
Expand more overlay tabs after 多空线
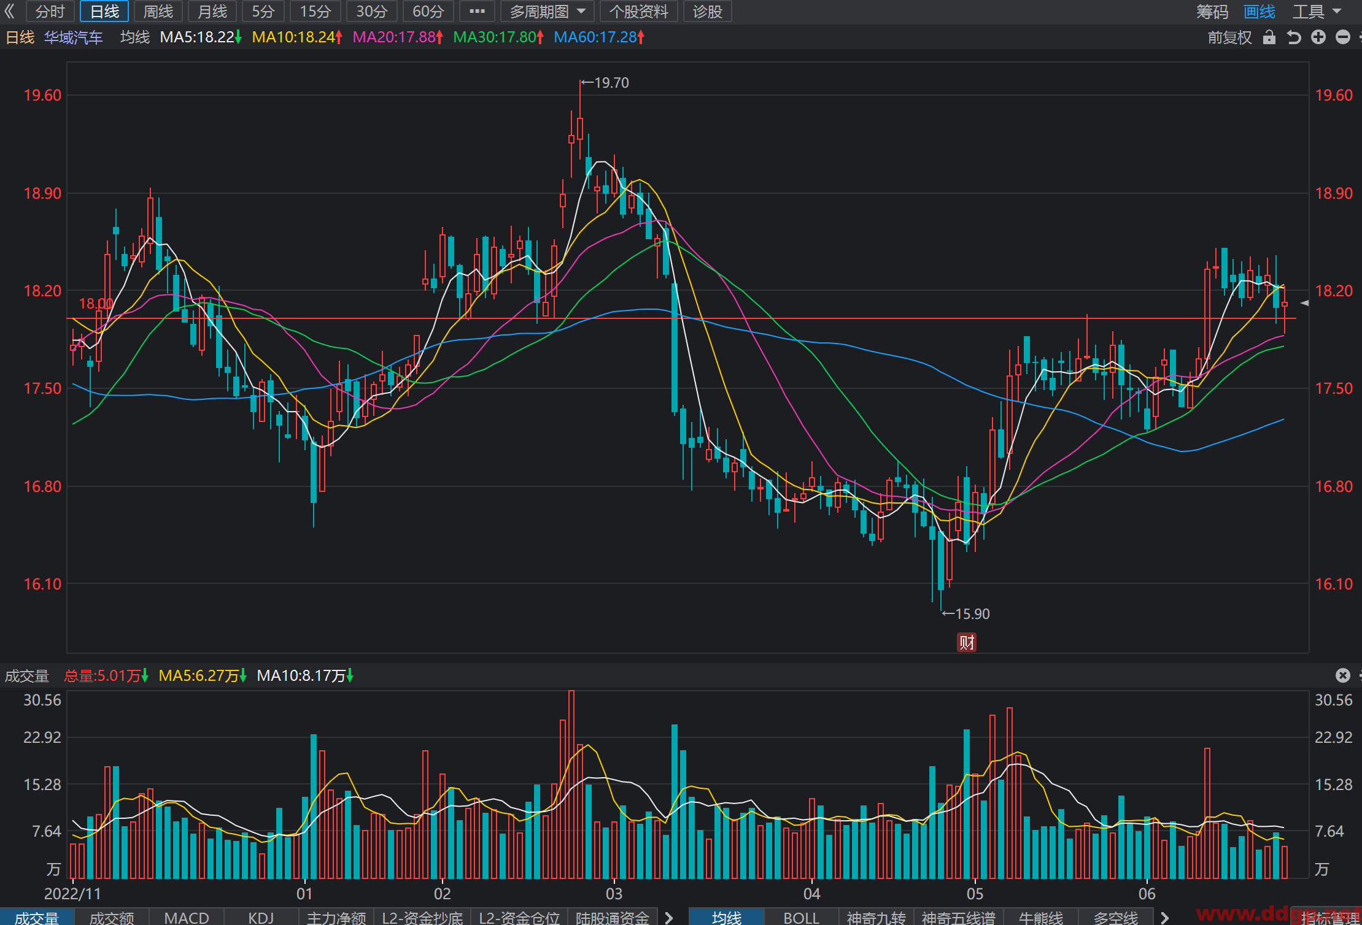click(x=1164, y=917)
